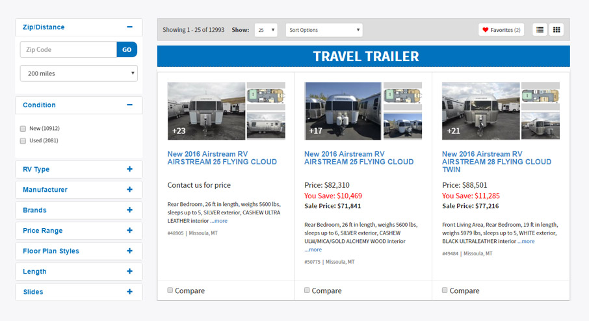589x321 pixels.
Task: Tick Compare for listing #48905
Action: (x=170, y=290)
